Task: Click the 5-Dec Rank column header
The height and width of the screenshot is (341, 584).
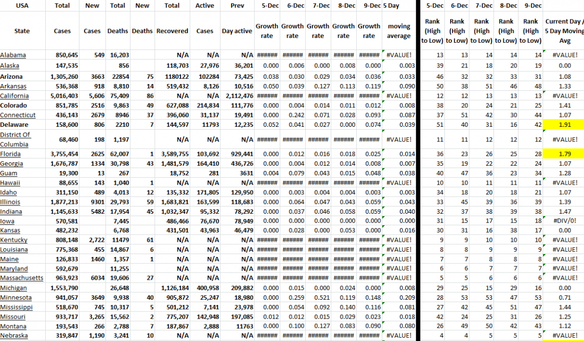Action: click(x=432, y=31)
